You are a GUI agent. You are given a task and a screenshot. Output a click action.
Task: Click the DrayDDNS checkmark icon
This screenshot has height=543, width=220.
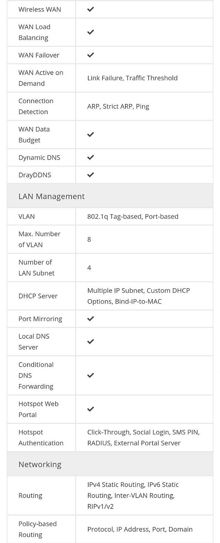click(91, 175)
